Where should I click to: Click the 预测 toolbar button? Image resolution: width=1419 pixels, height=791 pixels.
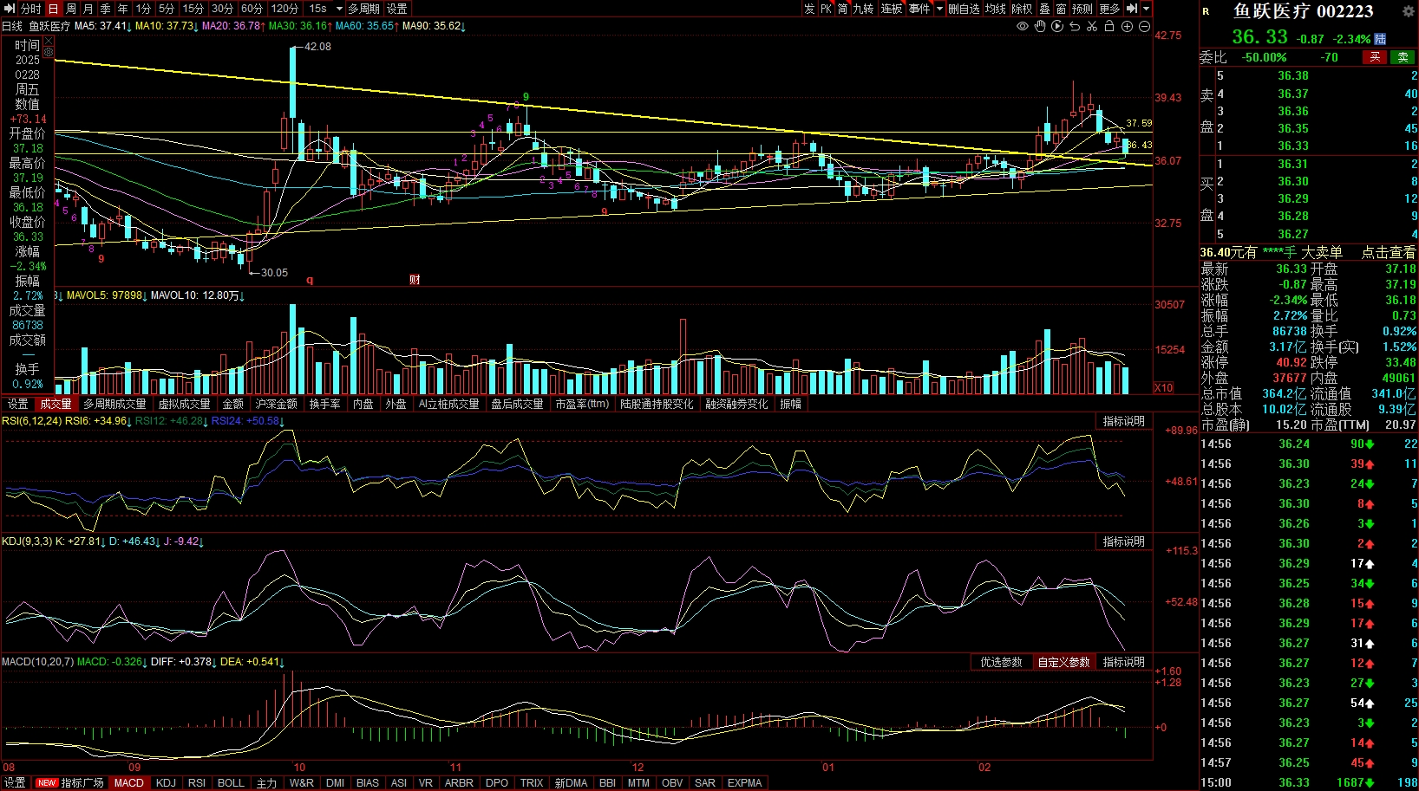pyautogui.click(x=1082, y=9)
